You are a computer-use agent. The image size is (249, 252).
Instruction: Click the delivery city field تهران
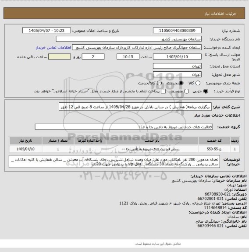click(177, 74)
